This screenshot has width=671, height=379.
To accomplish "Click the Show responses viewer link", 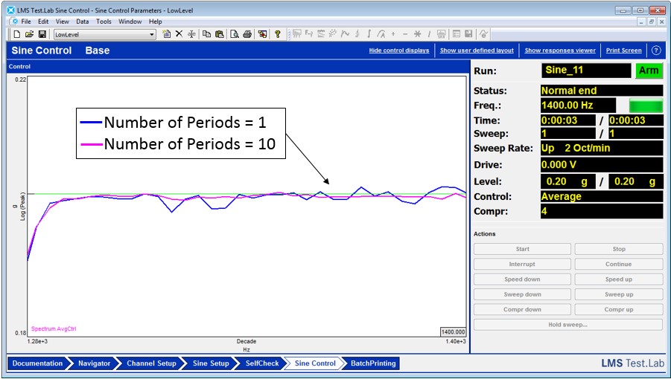I will coord(560,51).
